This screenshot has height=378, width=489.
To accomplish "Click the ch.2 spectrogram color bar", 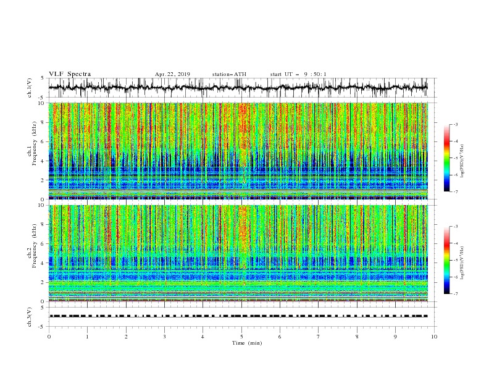I will [447, 260].
